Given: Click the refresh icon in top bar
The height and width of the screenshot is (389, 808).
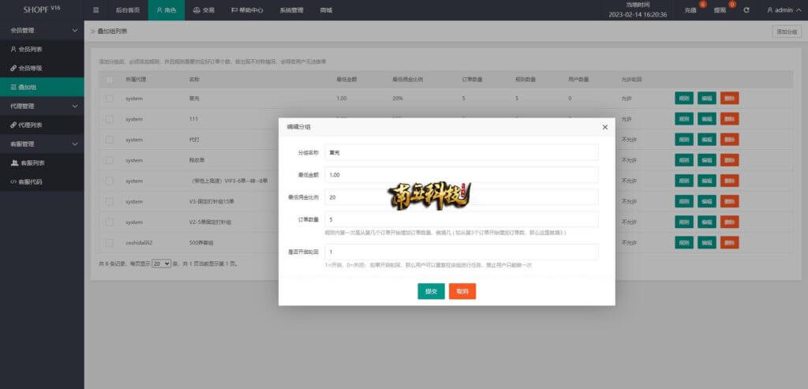Looking at the screenshot, I should (746, 10).
